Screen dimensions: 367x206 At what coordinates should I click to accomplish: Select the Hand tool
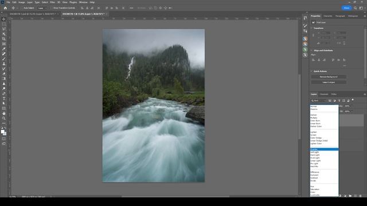coord(4,113)
